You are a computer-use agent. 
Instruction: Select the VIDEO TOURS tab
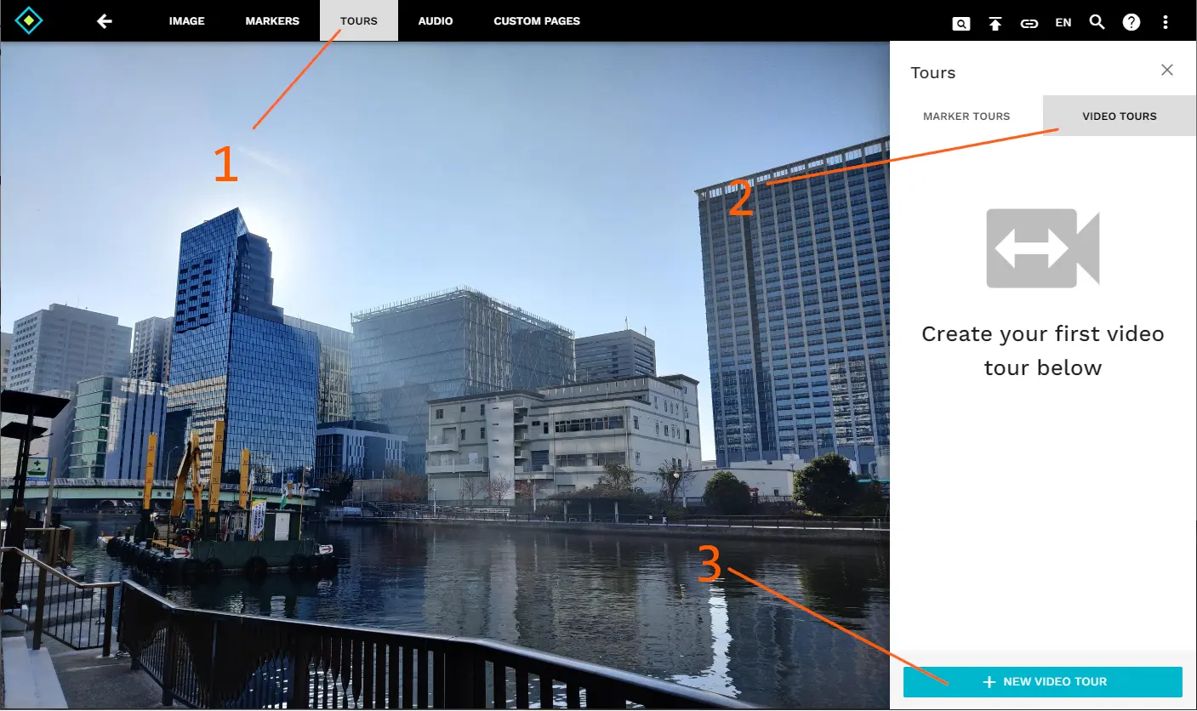click(x=1120, y=116)
